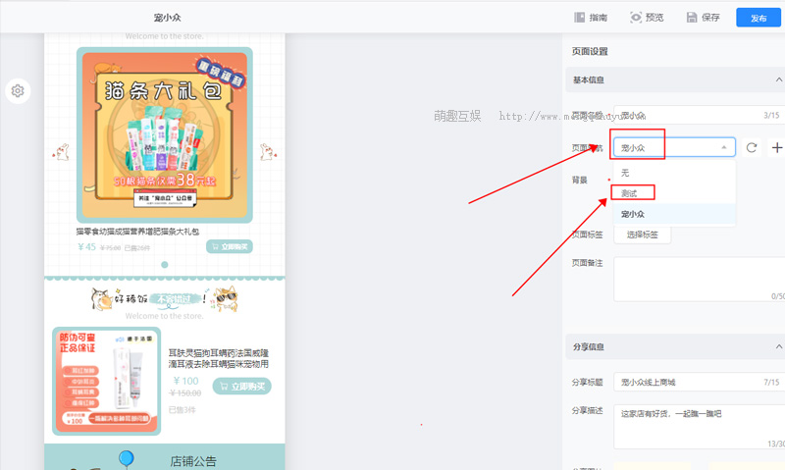The image size is (785, 470).
Task: Click next carousel arrow rabbit icon
Action: coord(268,152)
